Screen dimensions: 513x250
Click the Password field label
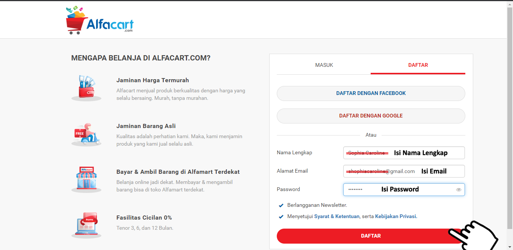[x=288, y=189]
